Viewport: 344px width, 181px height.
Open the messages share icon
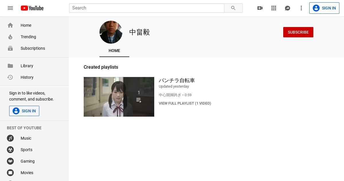click(x=288, y=8)
